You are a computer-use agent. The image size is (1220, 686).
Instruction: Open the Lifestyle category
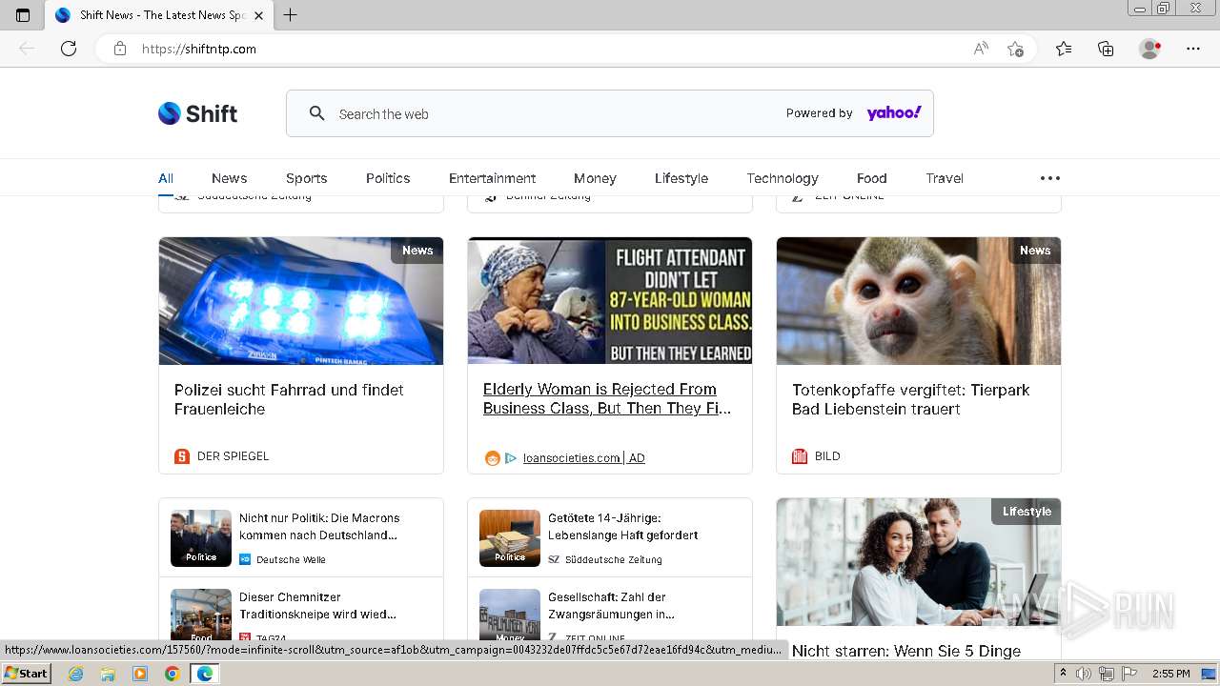tap(681, 178)
